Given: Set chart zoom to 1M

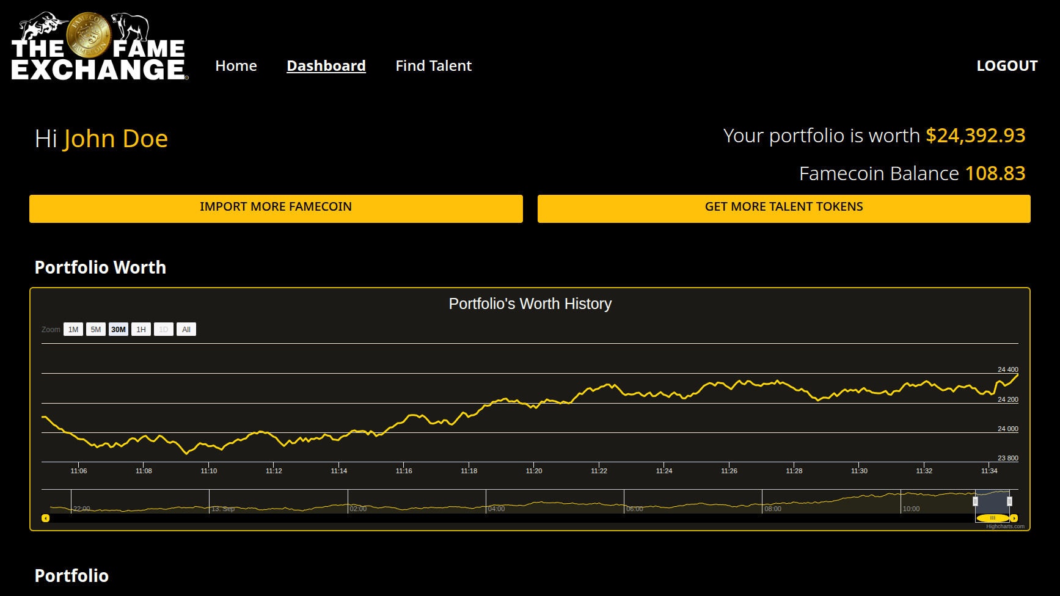Looking at the screenshot, I should pos(73,330).
